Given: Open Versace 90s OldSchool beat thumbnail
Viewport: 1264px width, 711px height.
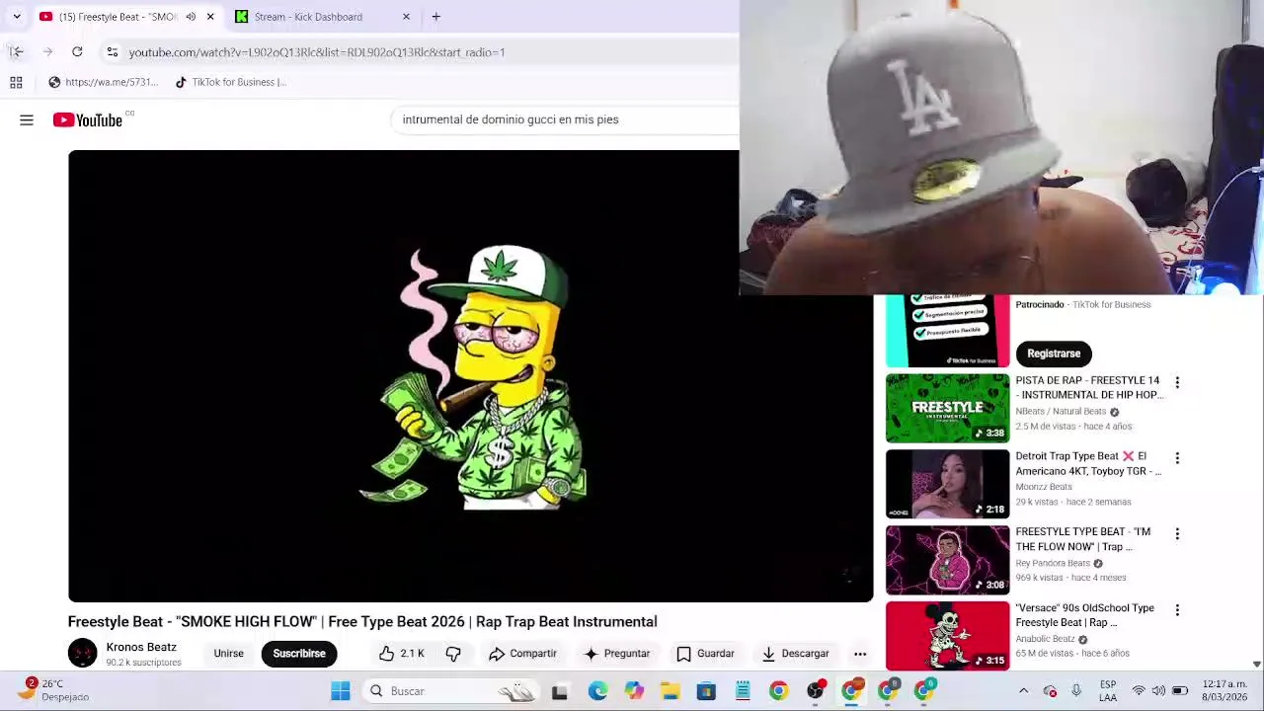Looking at the screenshot, I should click(x=948, y=635).
